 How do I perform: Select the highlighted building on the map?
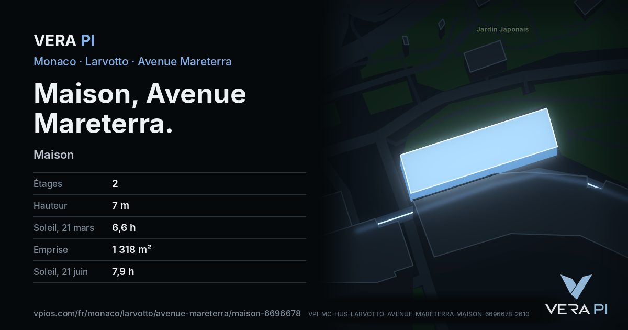coord(479,152)
